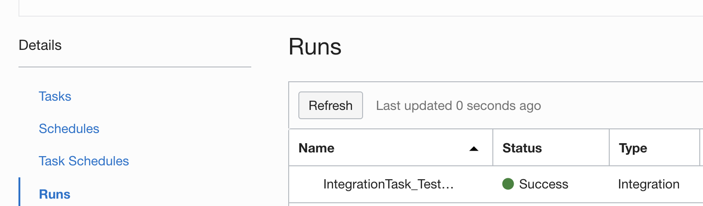703x206 pixels.
Task: Click the green Success status dot
Action: (508, 184)
